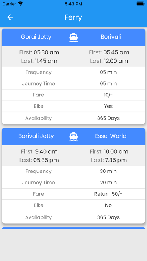Open the partially visible third ferry card

[x=73, y=228]
